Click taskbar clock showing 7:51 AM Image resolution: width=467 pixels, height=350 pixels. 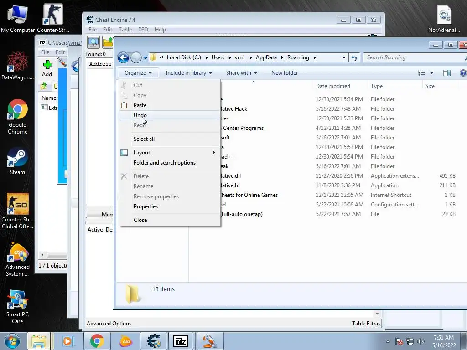tap(444, 341)
